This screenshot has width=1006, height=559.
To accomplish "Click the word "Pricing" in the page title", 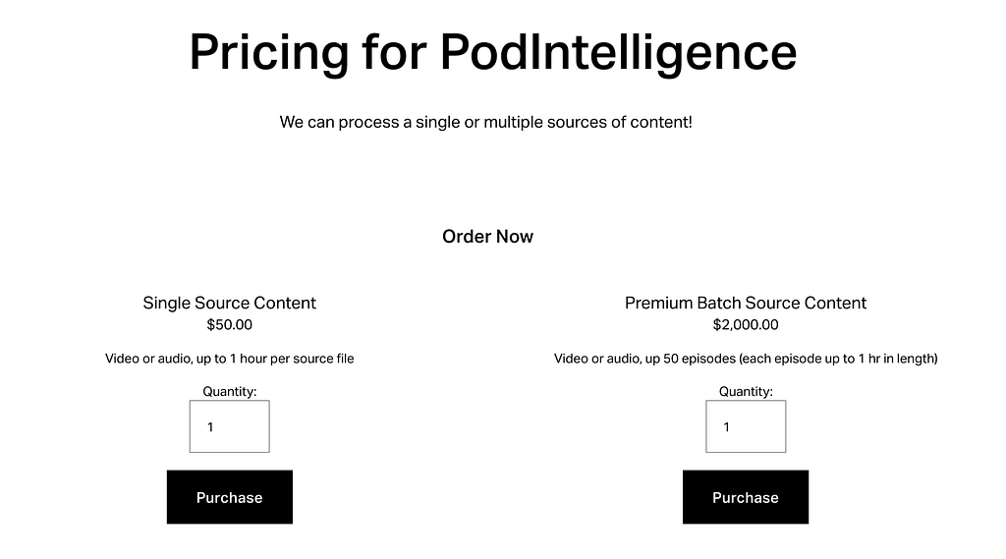I will 268,52.
